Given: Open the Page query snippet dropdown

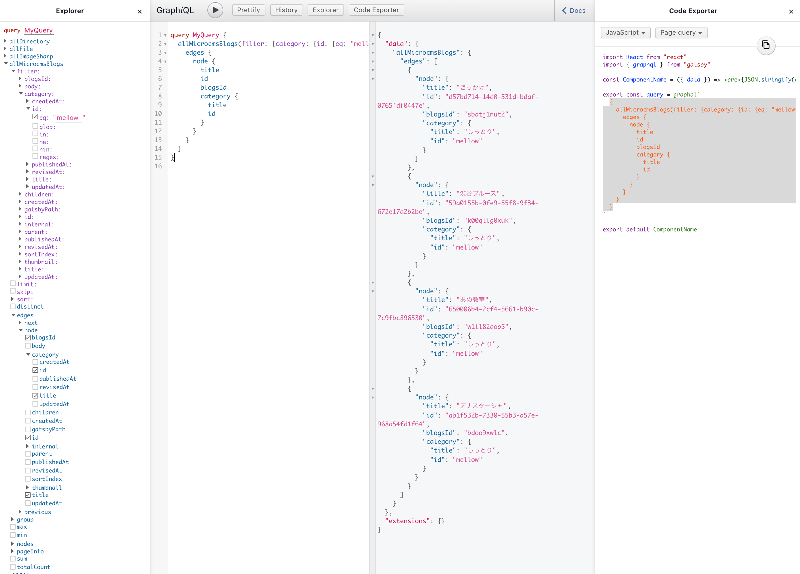Looking at the screenshot, I should click(681, 32).
